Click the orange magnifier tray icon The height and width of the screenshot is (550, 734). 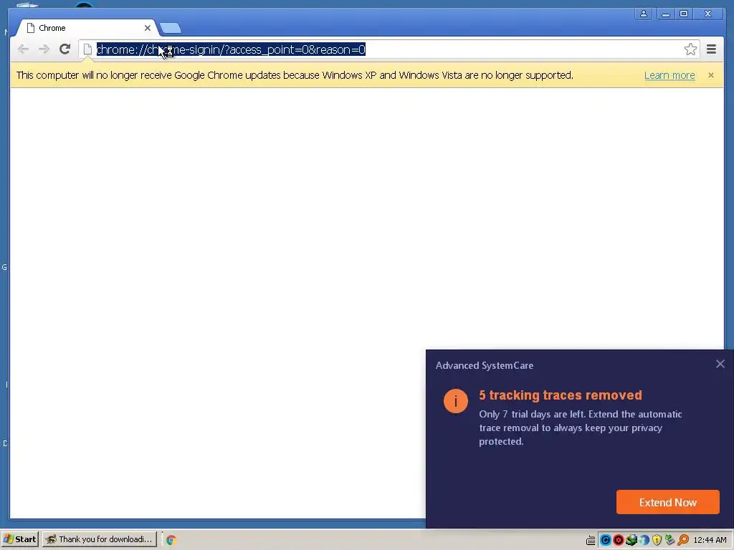coord(683,540)
